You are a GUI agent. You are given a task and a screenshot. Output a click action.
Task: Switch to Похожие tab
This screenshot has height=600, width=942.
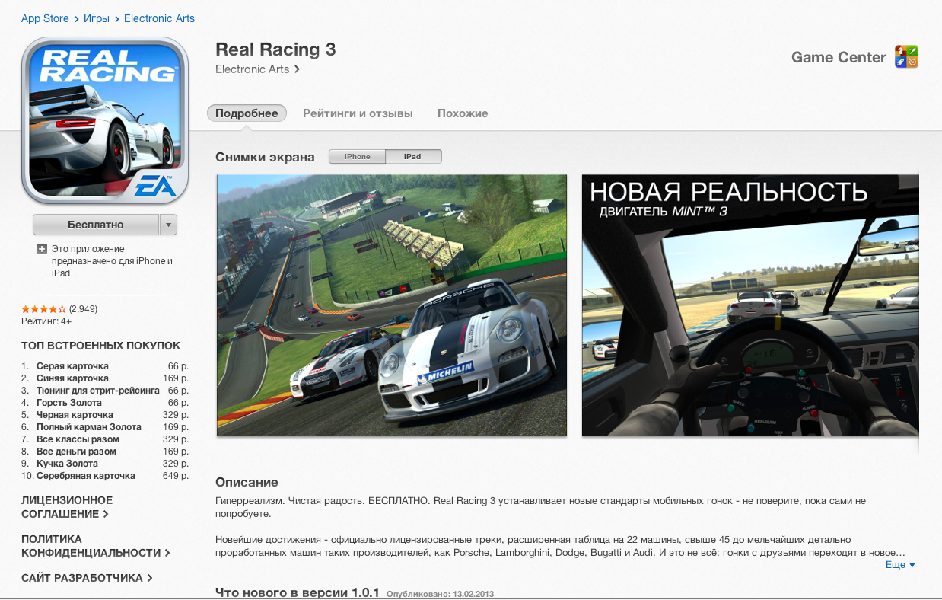[463, 113]
